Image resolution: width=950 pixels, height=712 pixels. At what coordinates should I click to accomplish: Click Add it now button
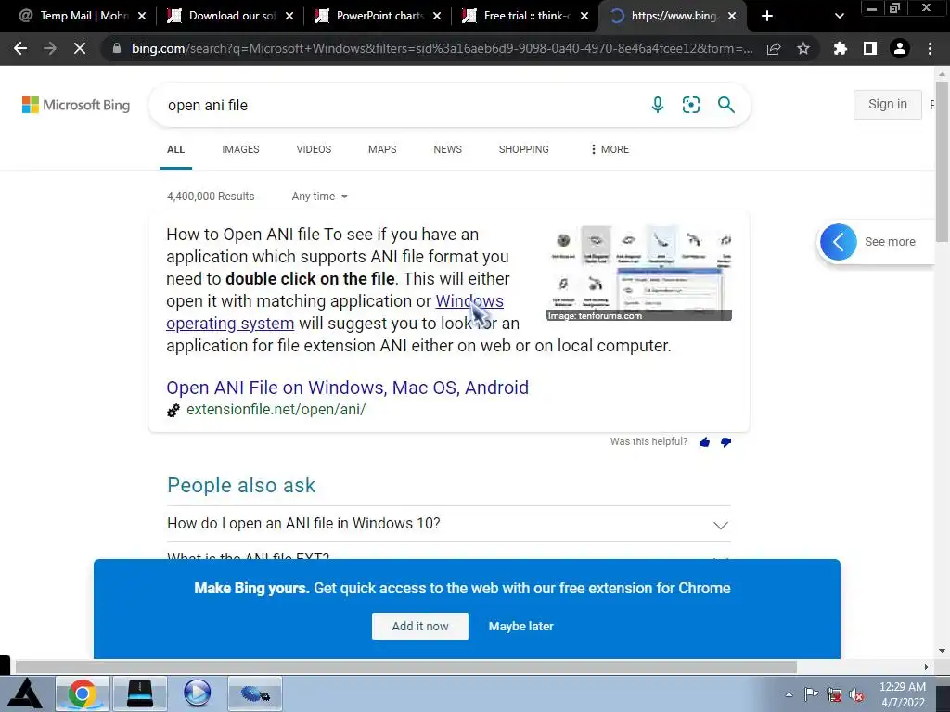click(420, 626)
